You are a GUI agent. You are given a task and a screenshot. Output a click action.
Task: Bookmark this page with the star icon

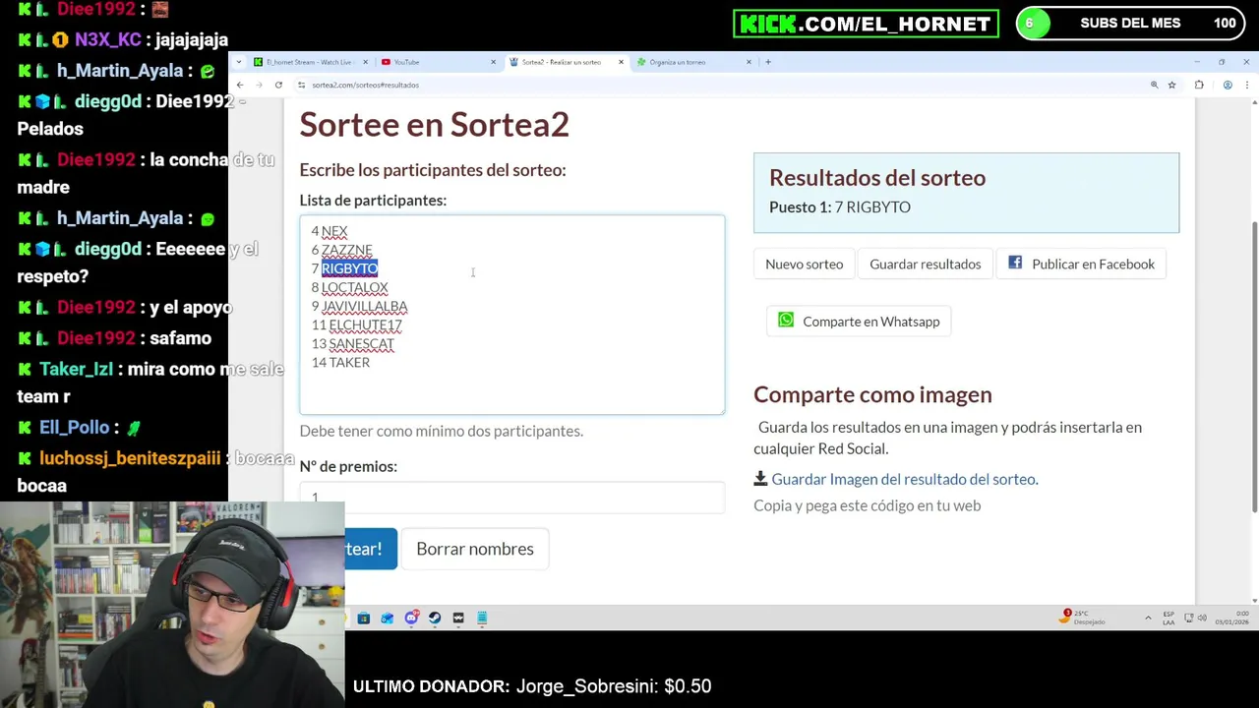click(x=1171, y=86)
